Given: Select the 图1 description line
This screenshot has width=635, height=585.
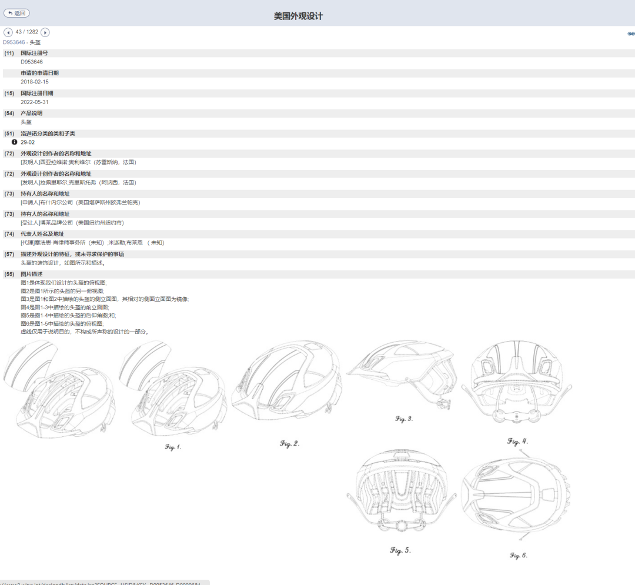Looking at the screenshot, I should [x=63, y=283].
